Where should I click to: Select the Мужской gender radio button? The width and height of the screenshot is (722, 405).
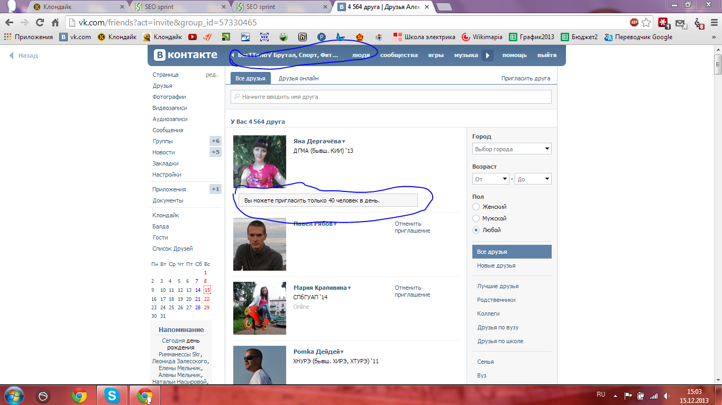coord(476,218)
